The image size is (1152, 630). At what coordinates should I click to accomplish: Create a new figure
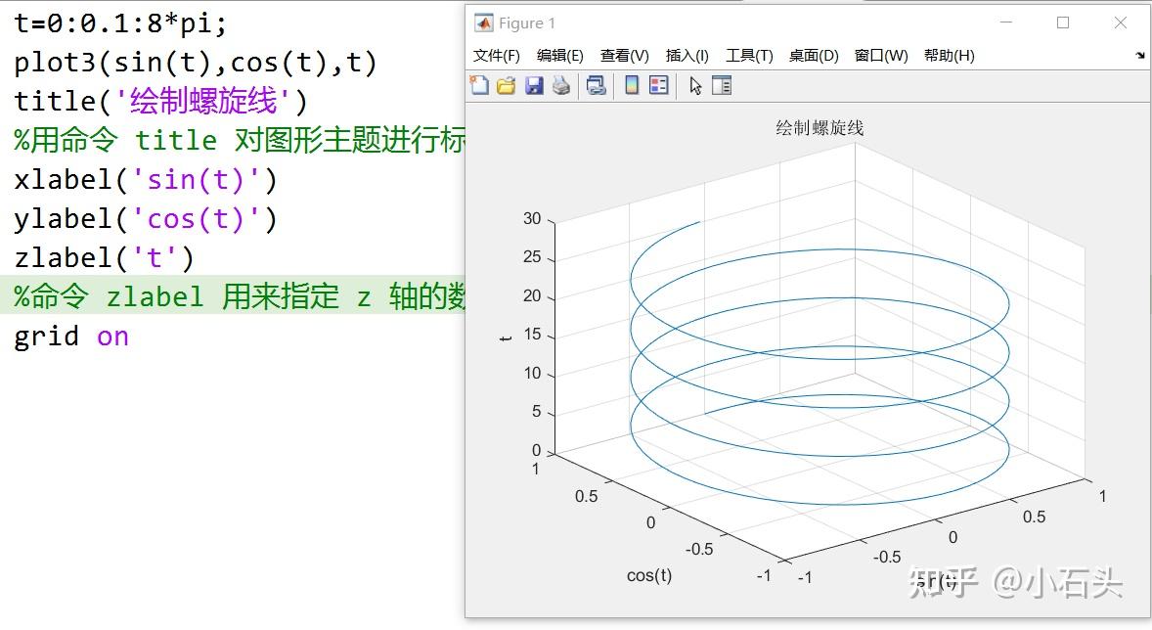tap(480, 85)
